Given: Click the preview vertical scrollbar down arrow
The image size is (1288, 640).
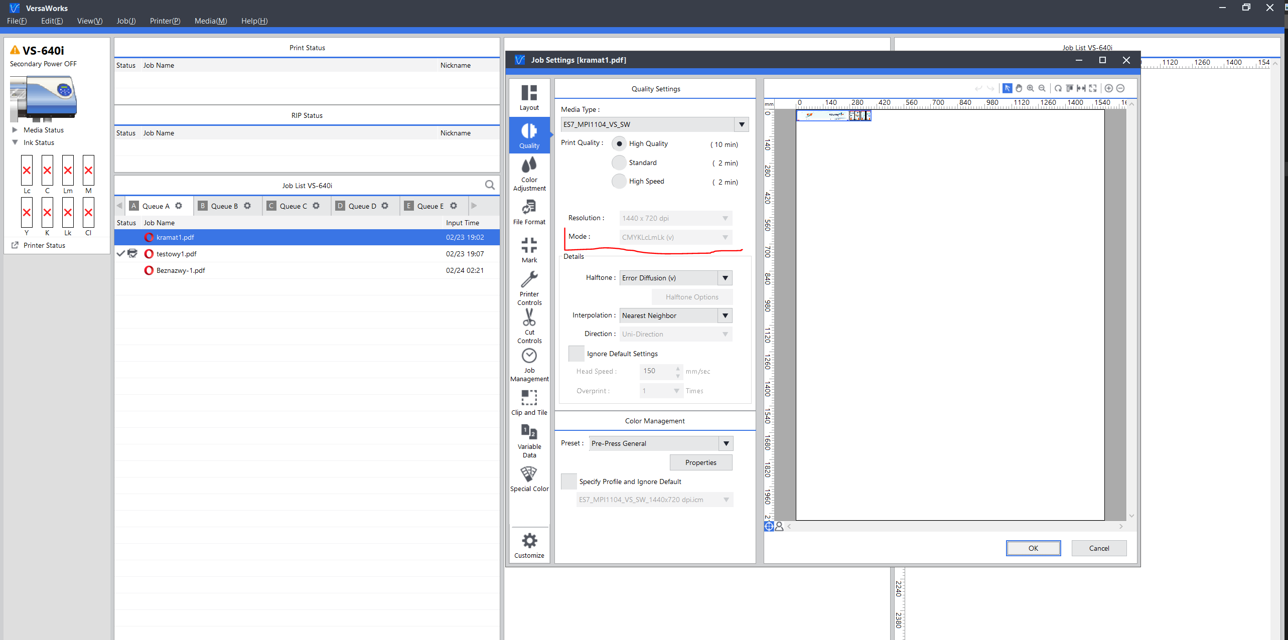Looking at the screenshot, I should tap(1131, 516).
